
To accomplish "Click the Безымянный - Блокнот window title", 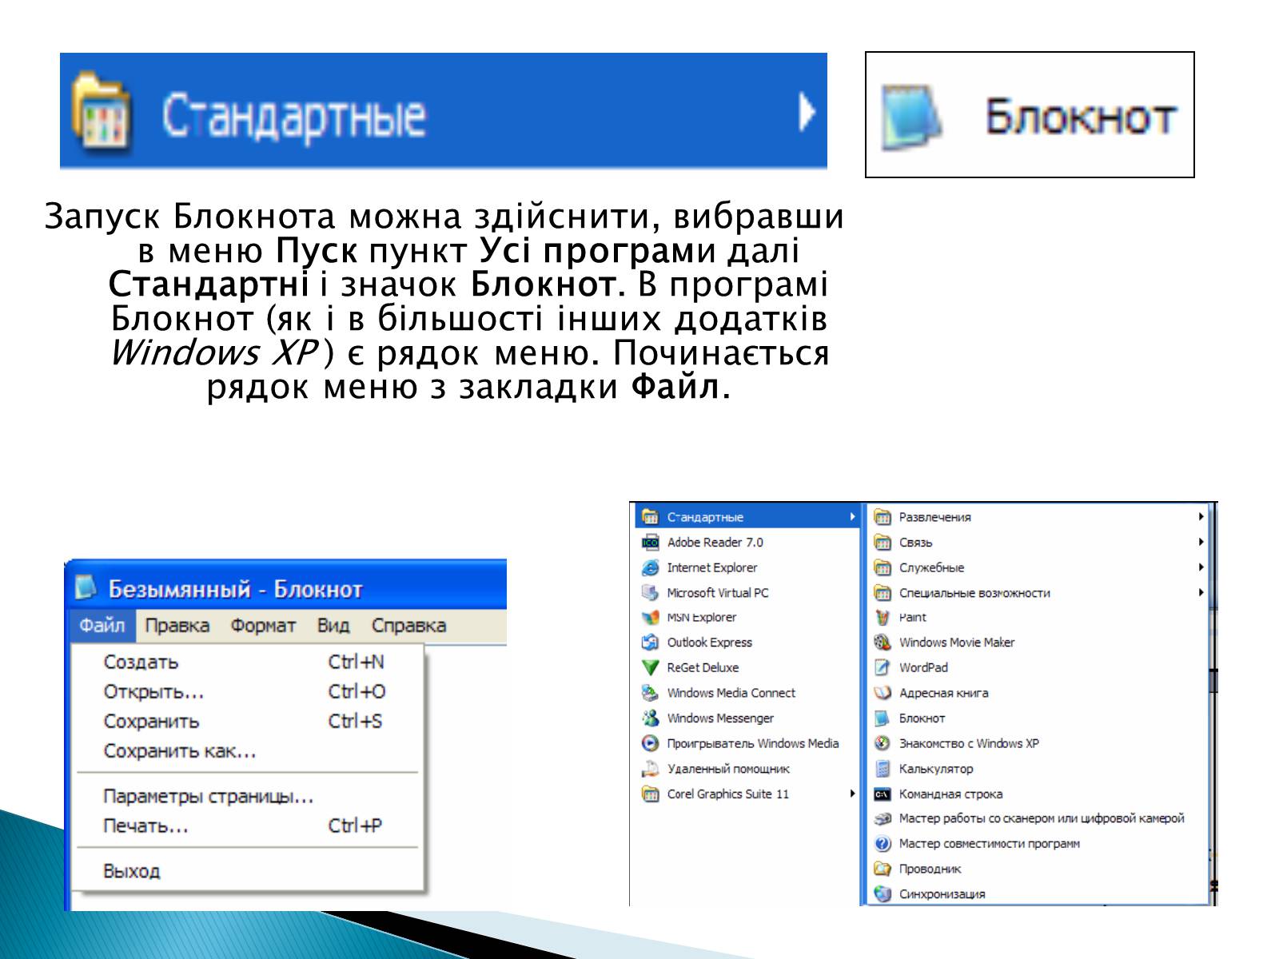I will coord(235,589).
